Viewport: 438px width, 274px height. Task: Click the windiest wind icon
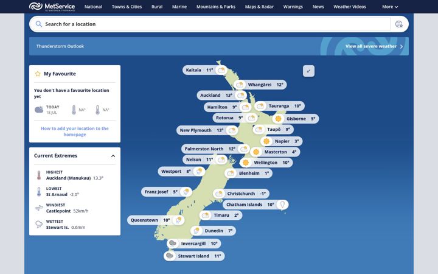(x=39, y=208)
